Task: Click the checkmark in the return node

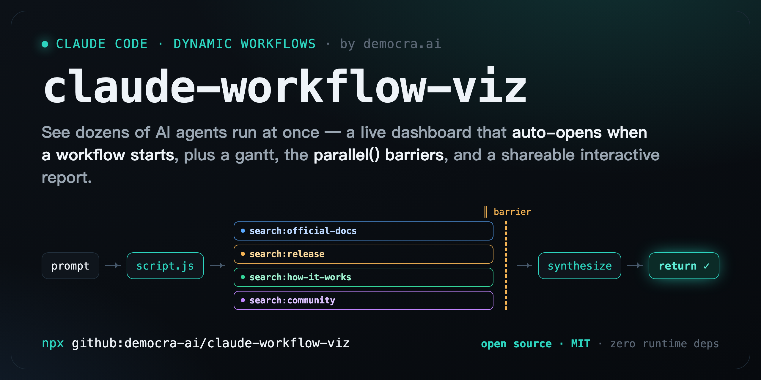Action: [707, 266]
